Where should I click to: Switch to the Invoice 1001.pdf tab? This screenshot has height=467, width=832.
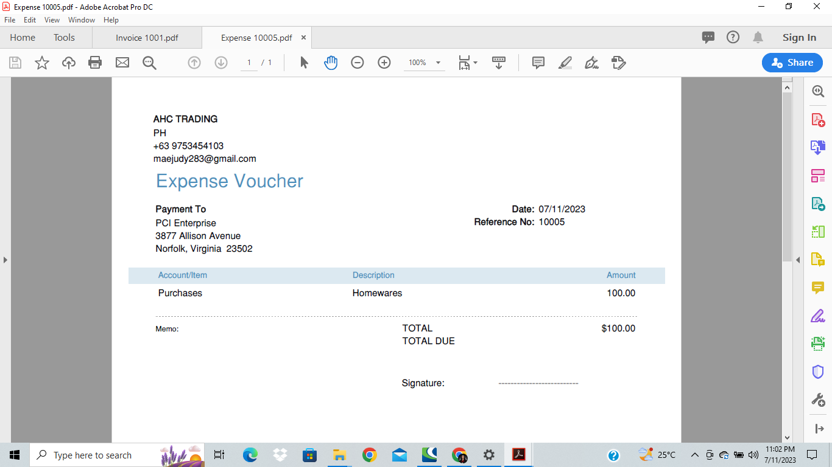[147, 38]
